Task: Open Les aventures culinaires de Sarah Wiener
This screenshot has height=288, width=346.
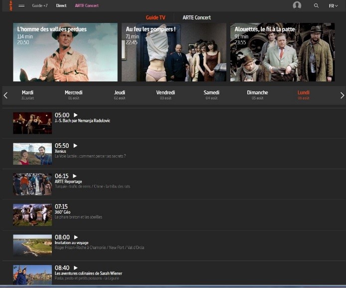Action: coord(88,273)
